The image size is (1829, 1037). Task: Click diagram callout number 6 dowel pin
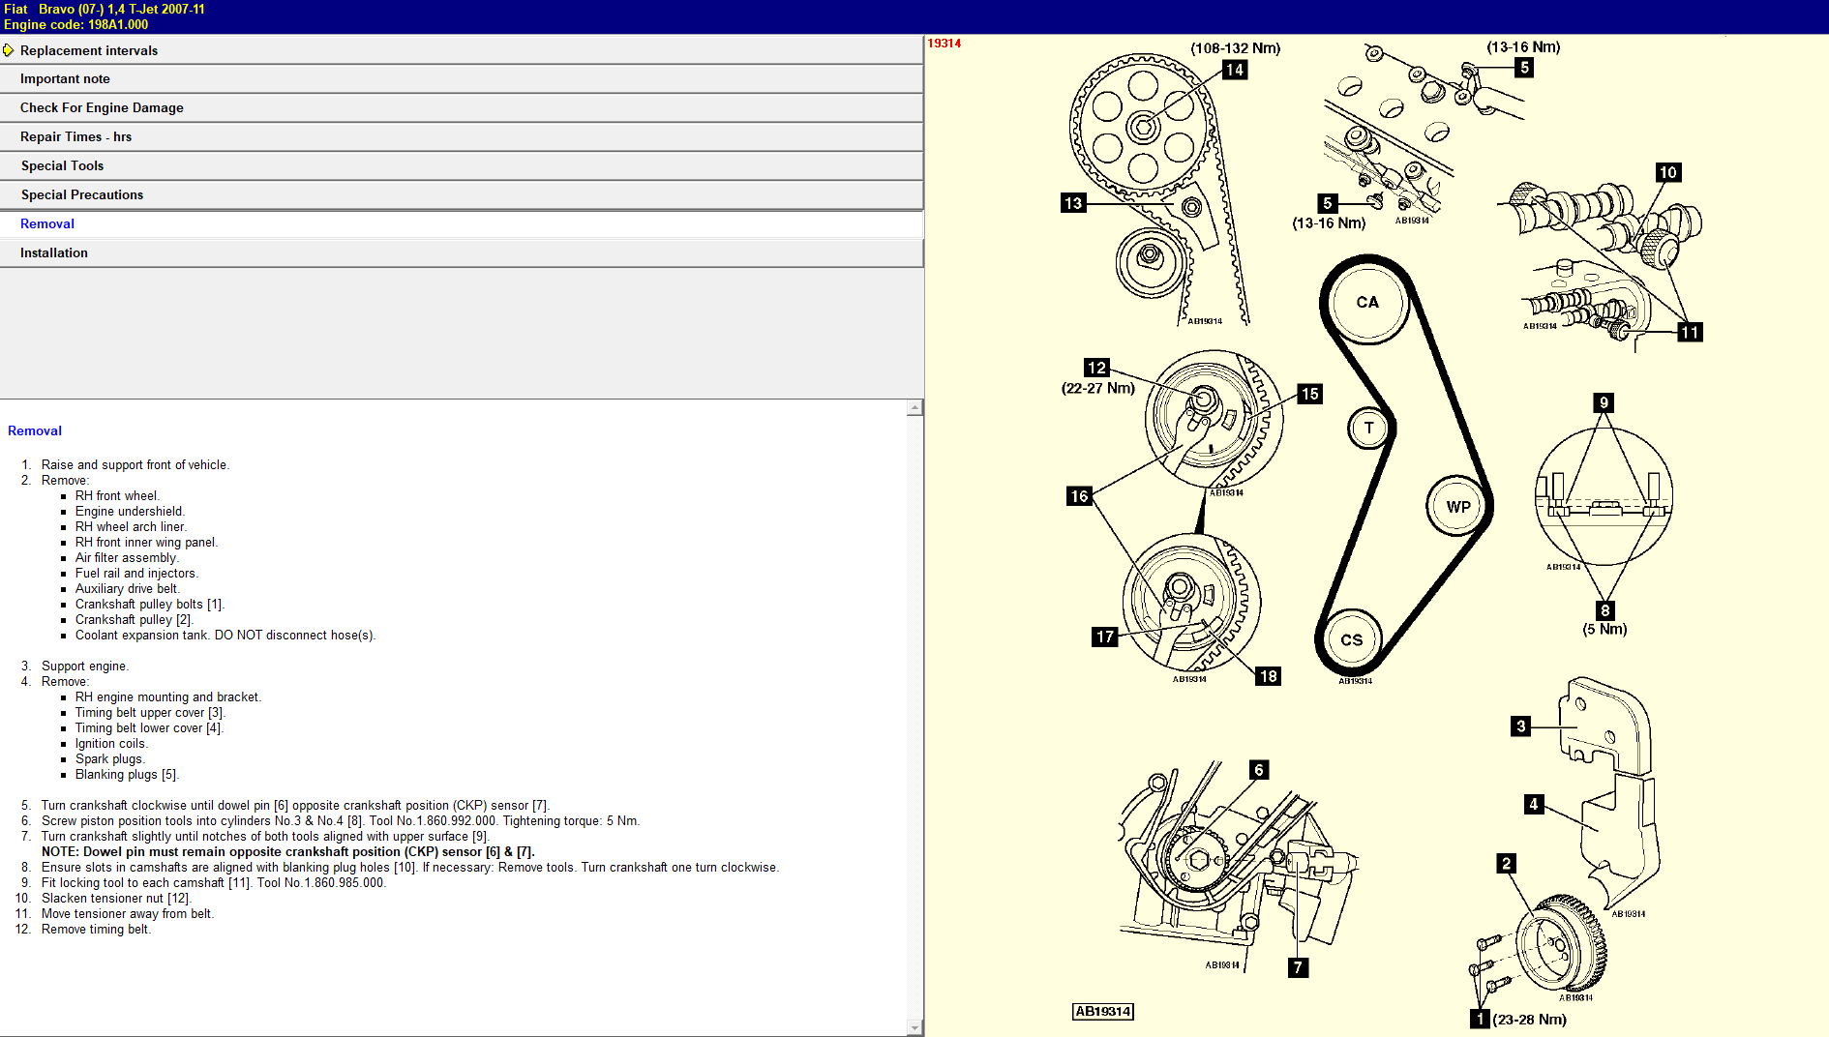coord(1259,770)
